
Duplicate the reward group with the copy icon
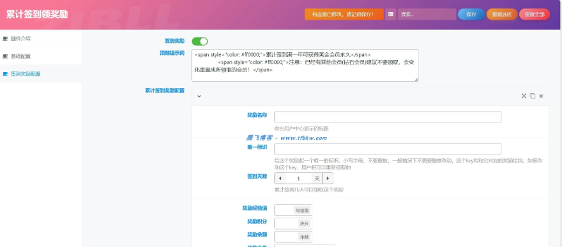tap(533, 96)
